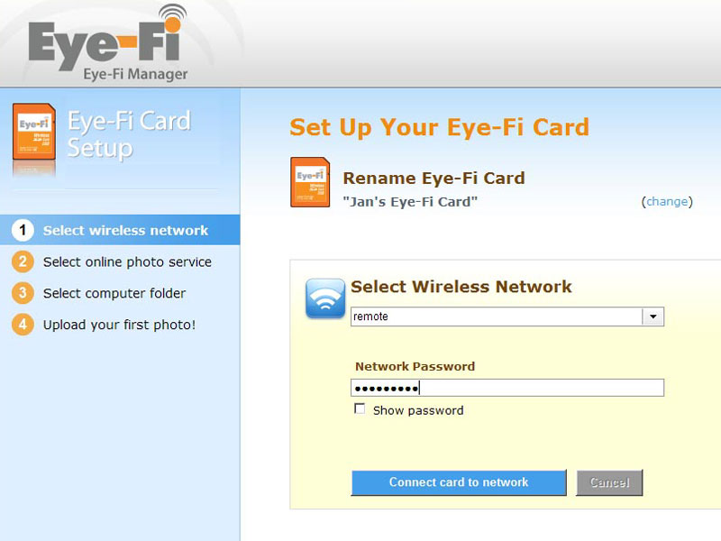721x541 pixels.
Task: Click the blue Wi-Fi network icon
Action: click(x=325, y=298)
